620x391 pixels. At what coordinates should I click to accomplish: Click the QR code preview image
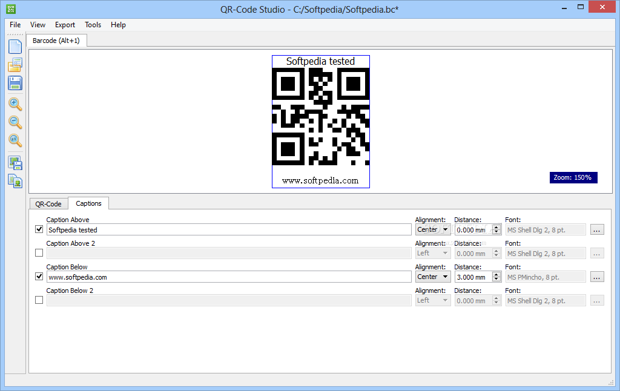tap(321, 116)
